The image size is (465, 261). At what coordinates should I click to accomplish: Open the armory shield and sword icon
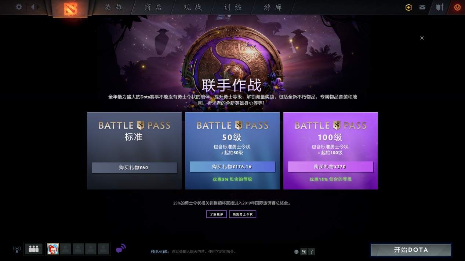coord(440,7)
